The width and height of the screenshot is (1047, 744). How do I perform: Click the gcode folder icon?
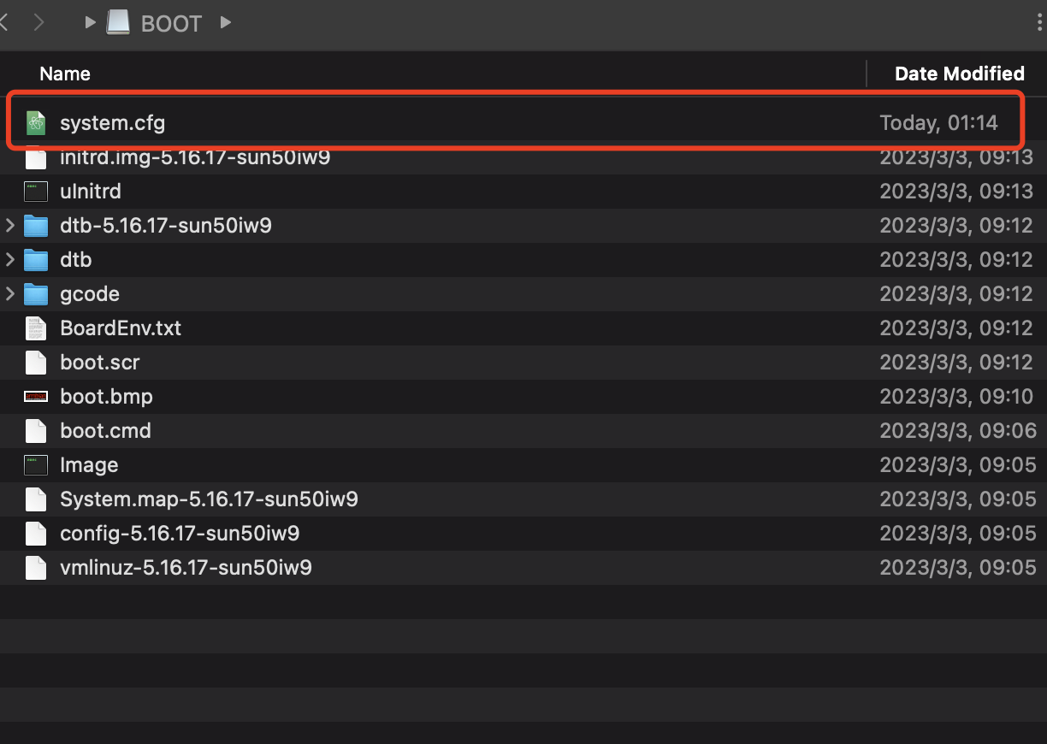35,294
